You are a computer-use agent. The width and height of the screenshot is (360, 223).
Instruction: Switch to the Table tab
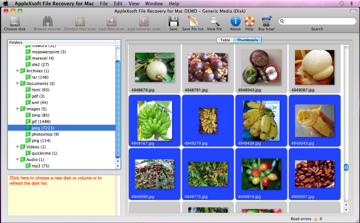[x=225, y=40]
